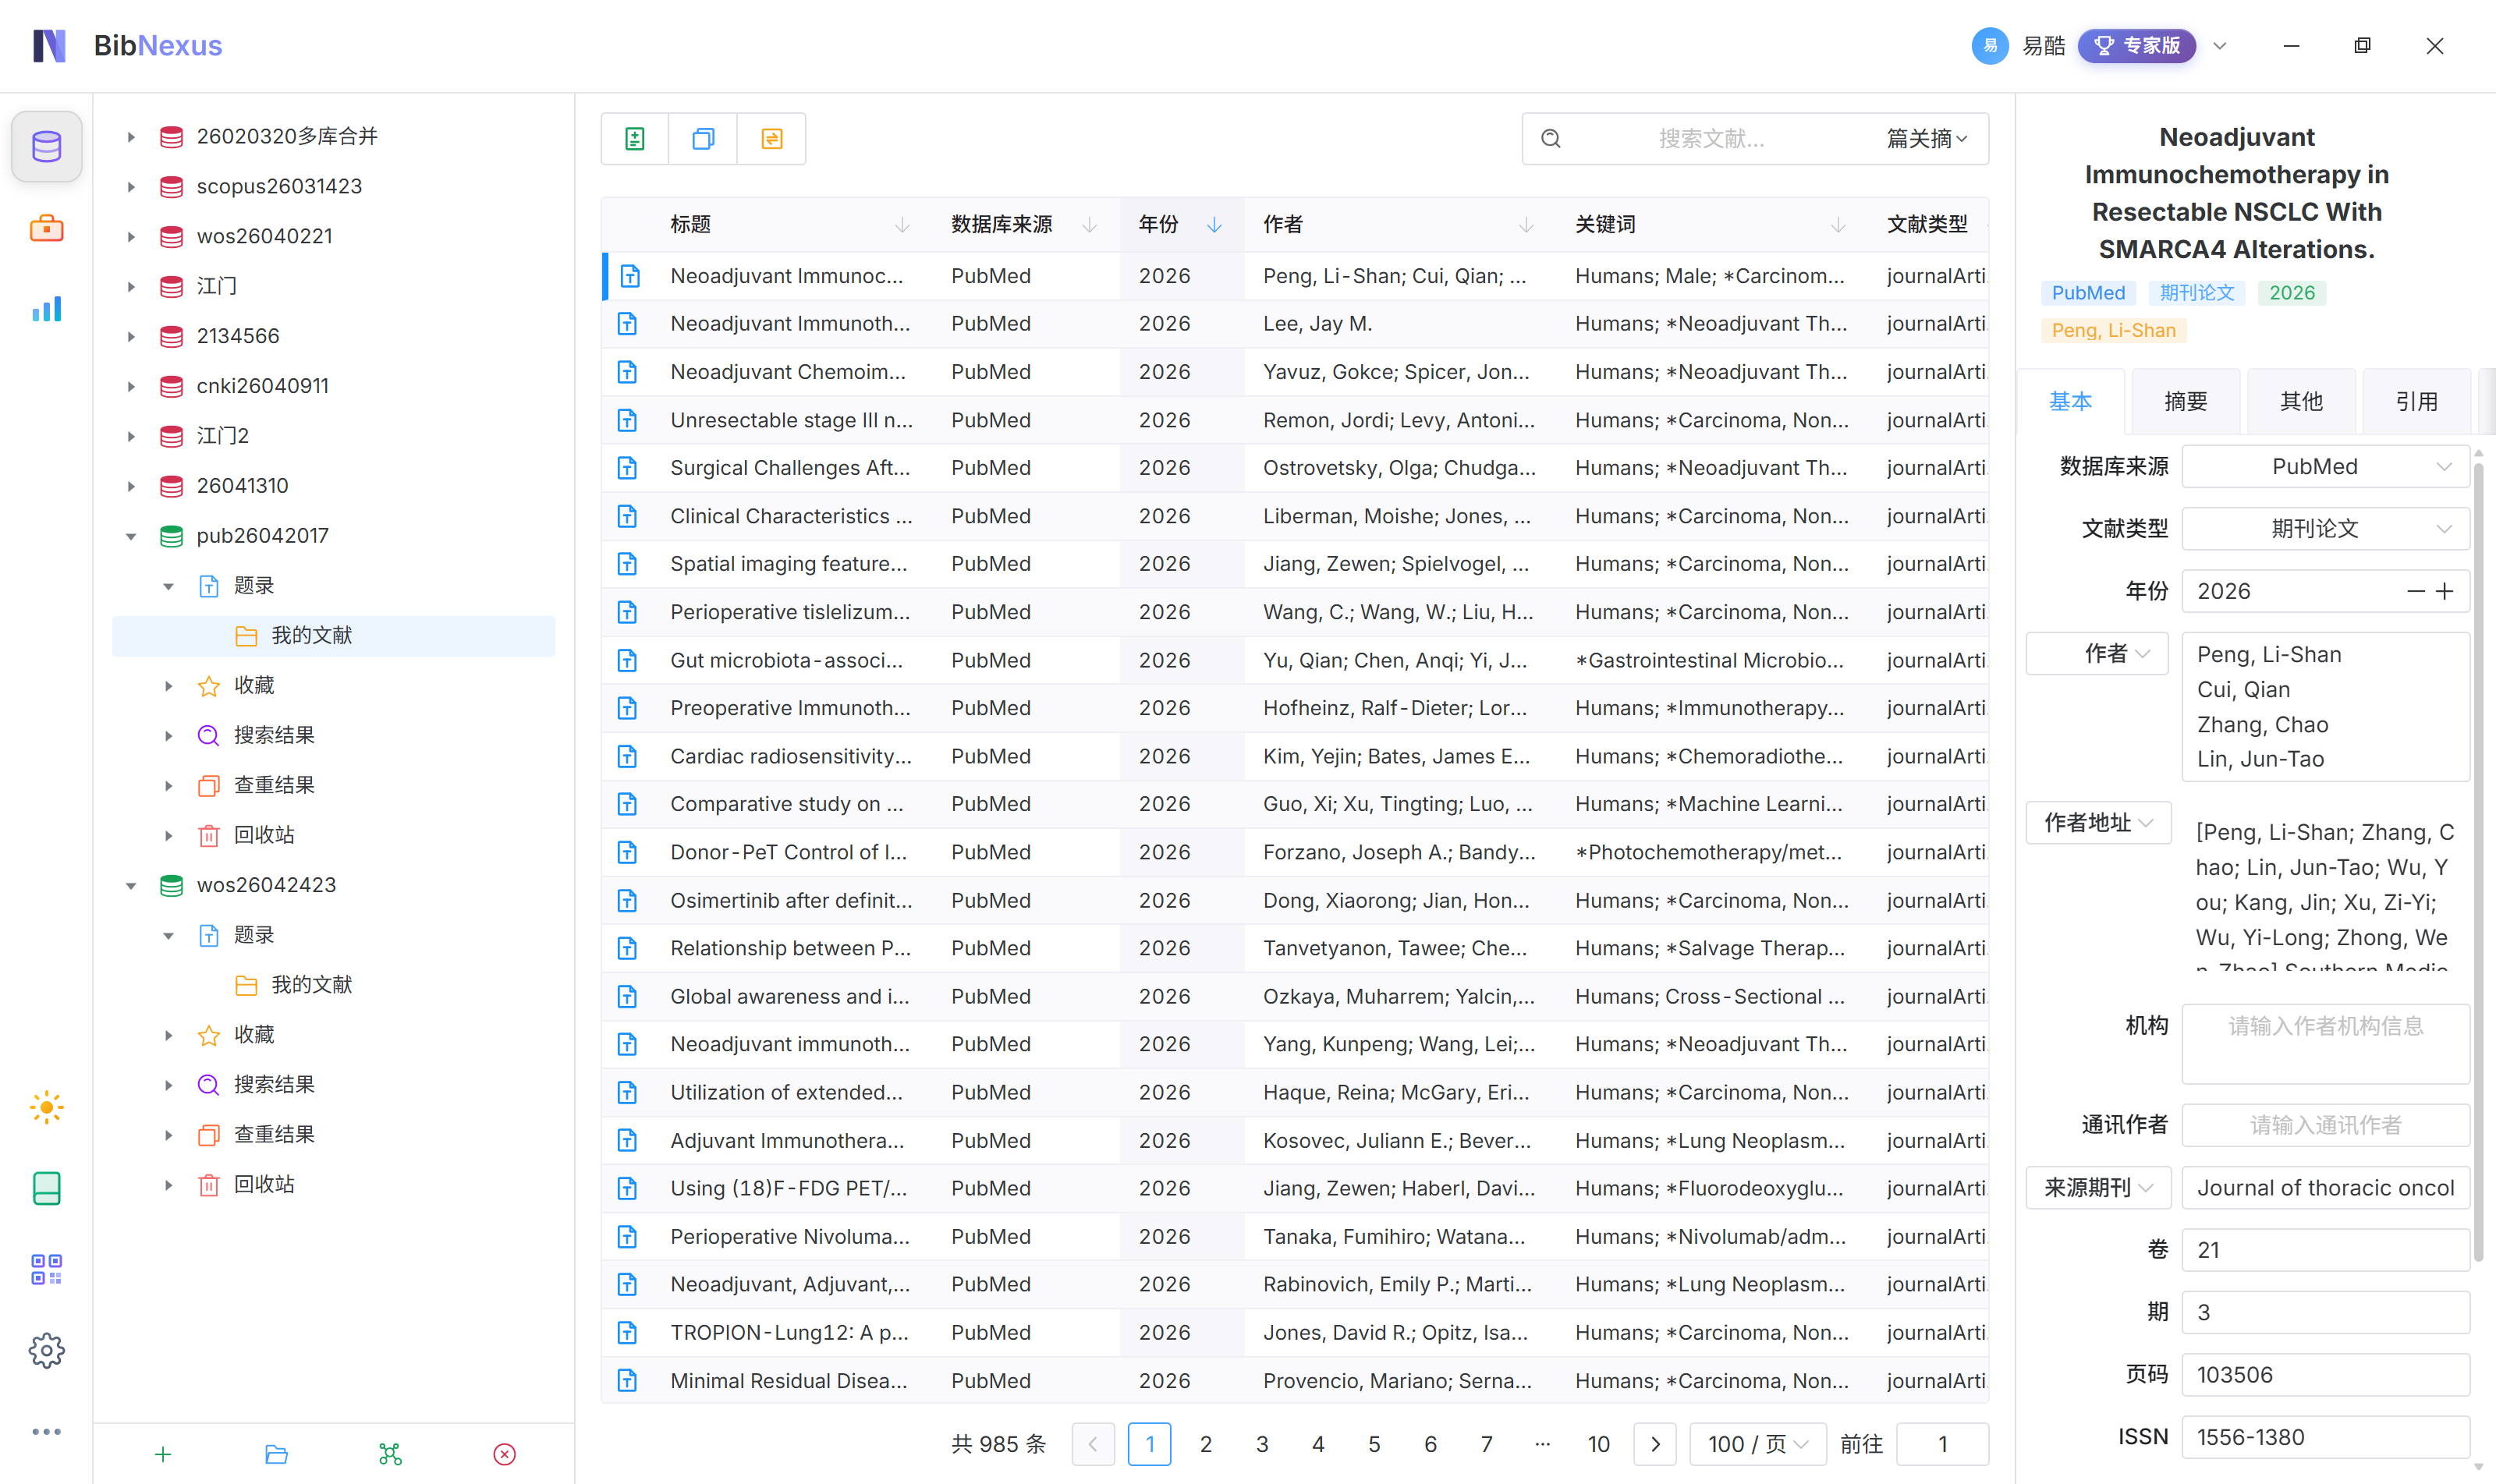
Task: Switch to the 摘要 tab
Action: pos(2185,402)
